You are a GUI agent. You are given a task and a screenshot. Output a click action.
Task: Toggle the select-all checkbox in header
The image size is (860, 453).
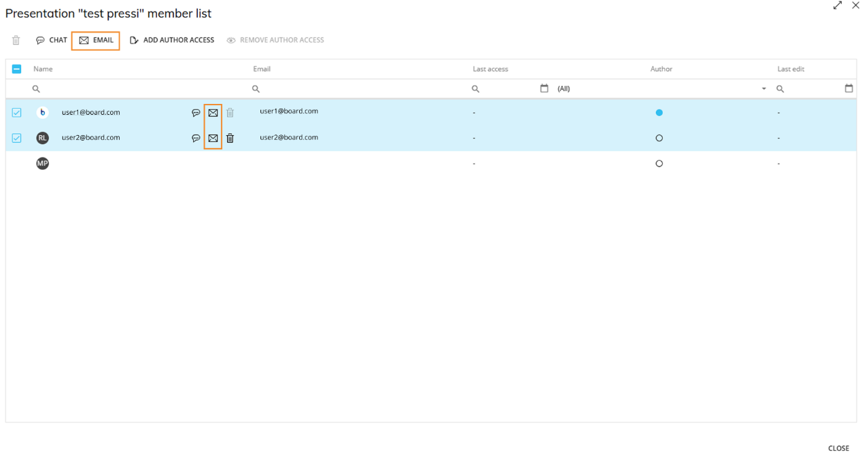click(17, 69)
